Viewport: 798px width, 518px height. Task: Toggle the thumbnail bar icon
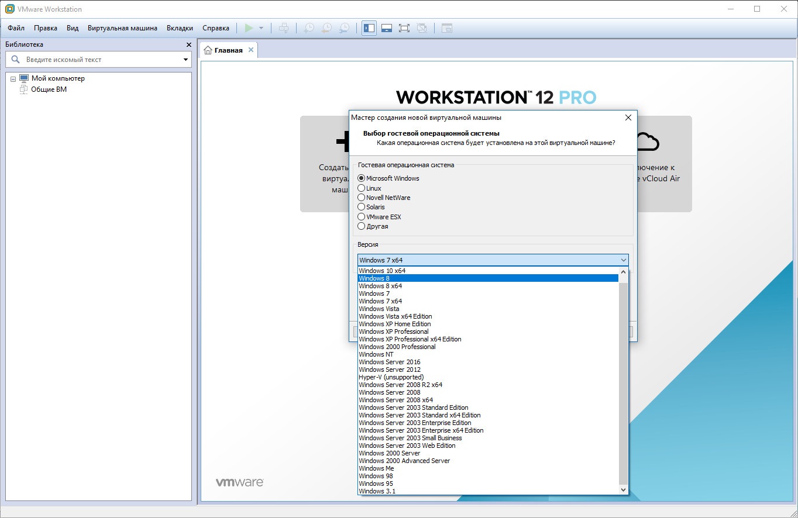[x=387, y=28]
